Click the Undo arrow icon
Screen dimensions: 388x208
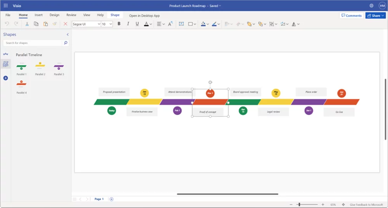coord(7,24)
